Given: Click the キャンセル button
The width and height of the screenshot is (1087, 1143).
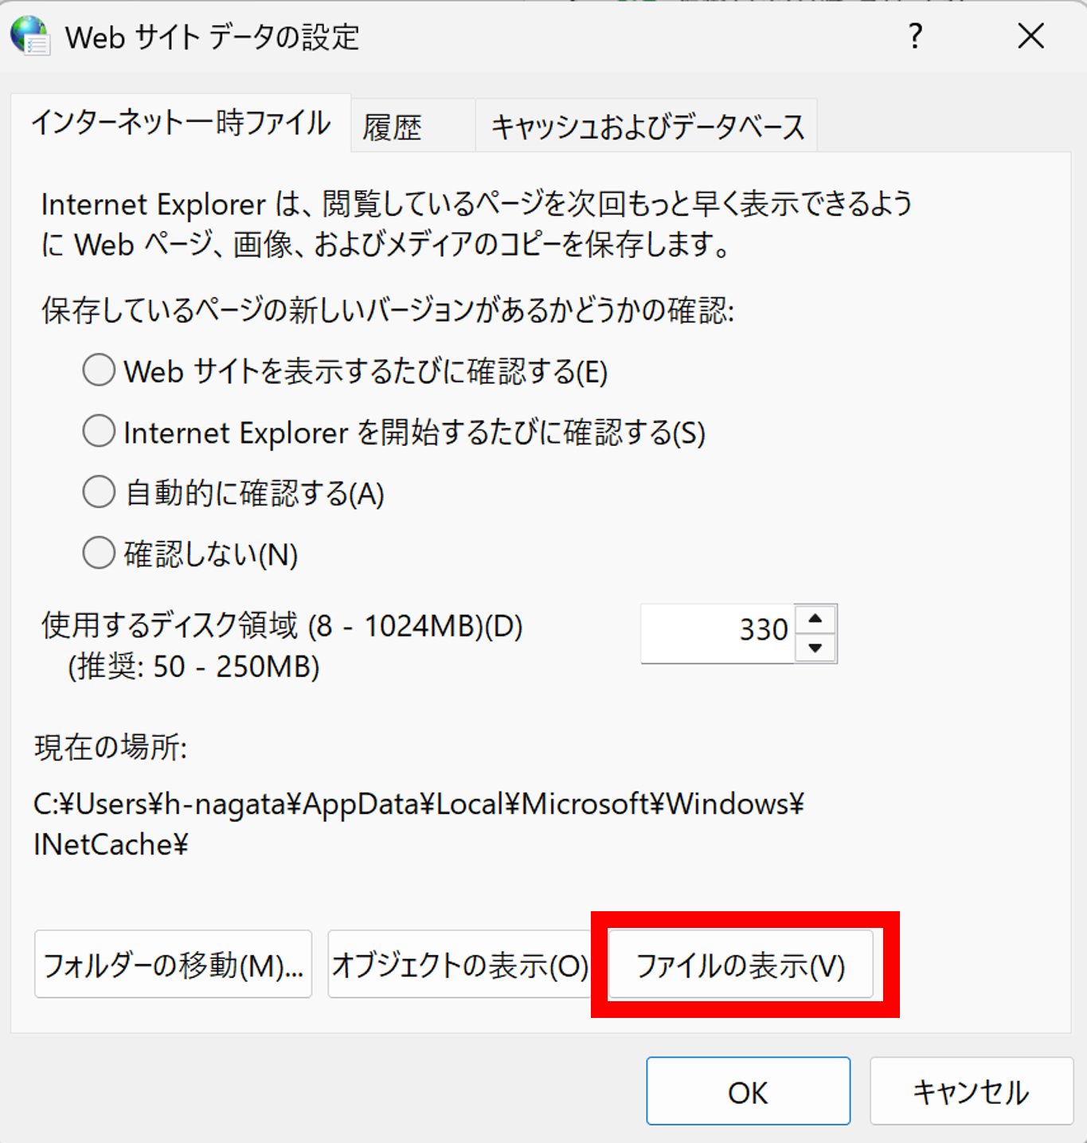Looking at the screenshot, I should coord(969,1091).
